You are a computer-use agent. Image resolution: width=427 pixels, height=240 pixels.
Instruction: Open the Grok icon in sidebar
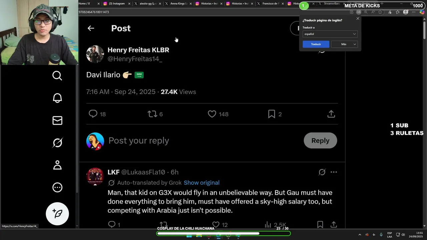coord(57,143)
